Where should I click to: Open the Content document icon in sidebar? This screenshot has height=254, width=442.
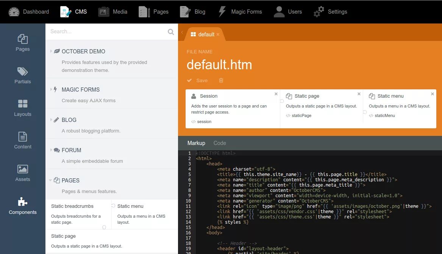pos(23,137)
